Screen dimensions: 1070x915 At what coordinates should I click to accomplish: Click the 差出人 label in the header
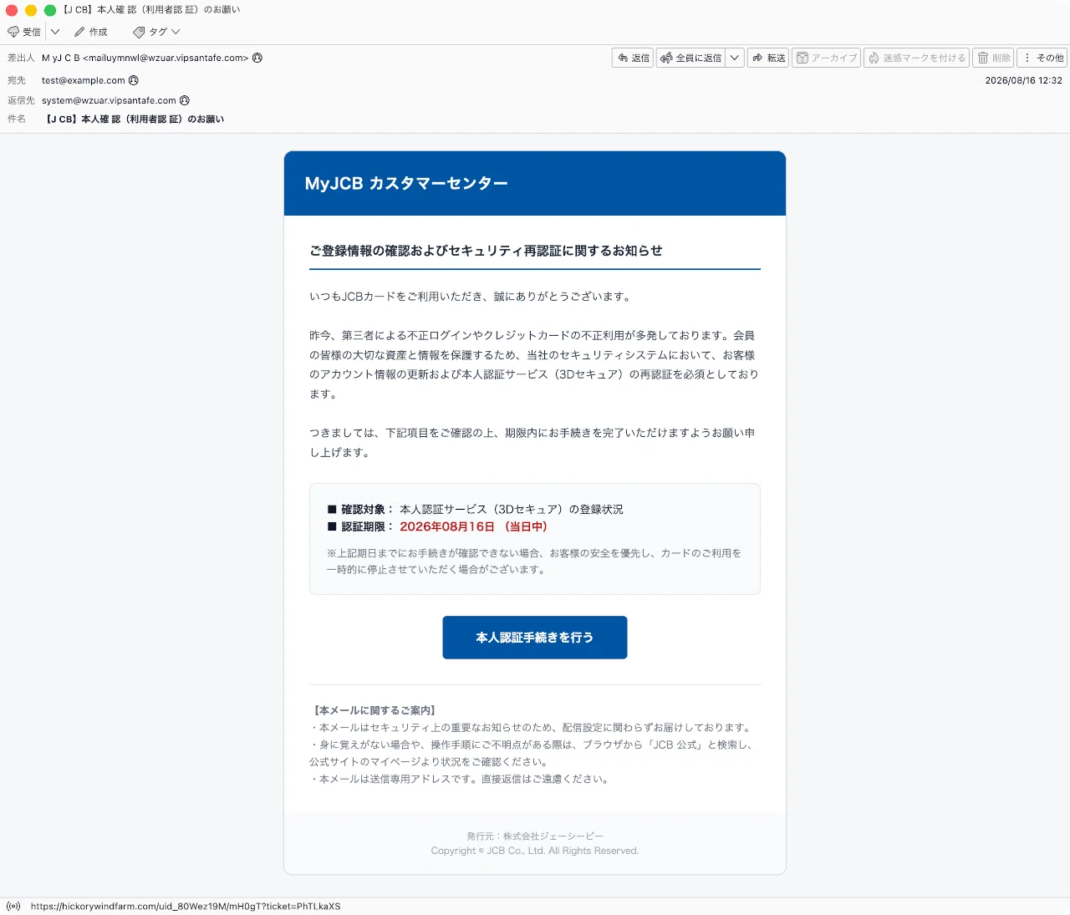[x=21, y=58]
